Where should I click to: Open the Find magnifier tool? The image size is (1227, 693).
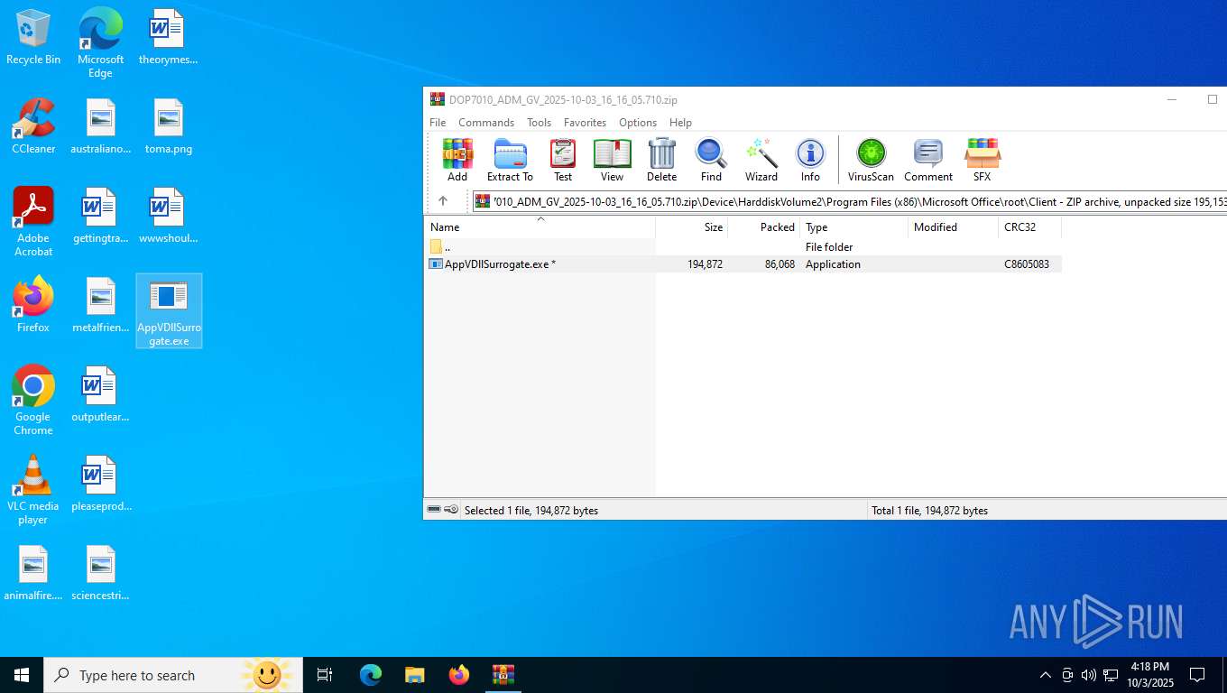pos(711,161)
